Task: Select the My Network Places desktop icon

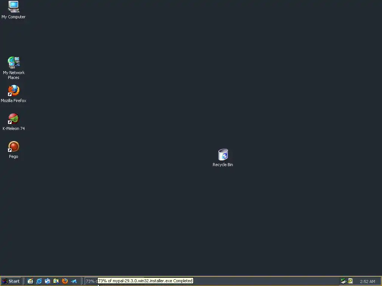Action: click(x=13, y=68)
